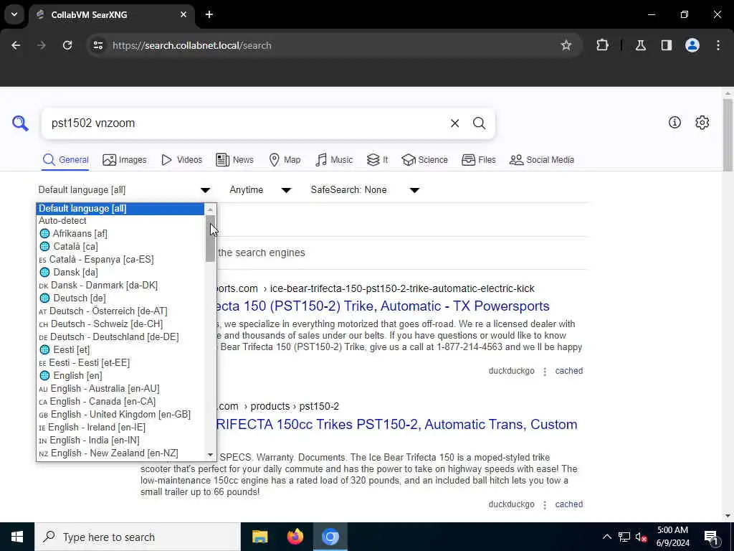Open Chrome three-dot menu
The width and height of the screenshot is (734, 551).
click(x=718, y=45)
